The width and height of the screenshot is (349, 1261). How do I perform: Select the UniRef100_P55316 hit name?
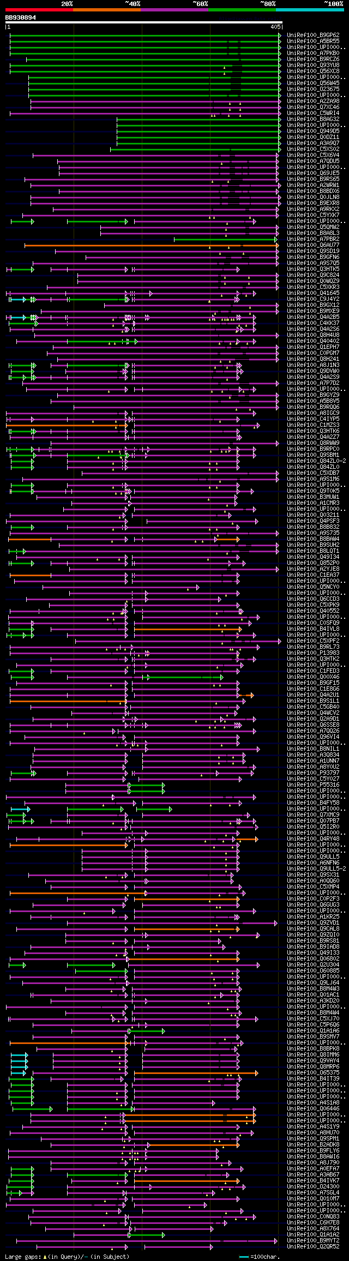point(313,785)
